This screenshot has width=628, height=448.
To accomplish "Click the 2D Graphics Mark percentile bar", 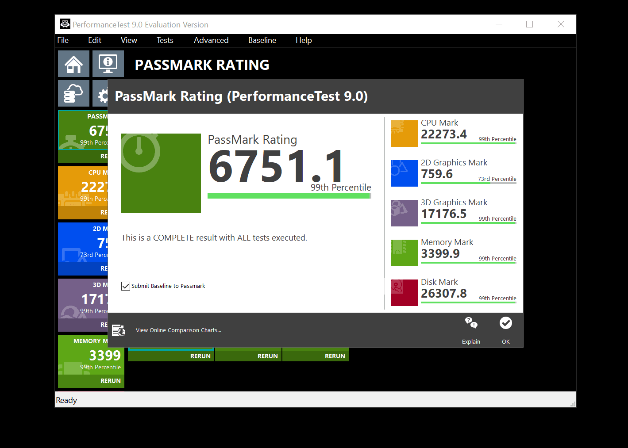I will (469, 183).
